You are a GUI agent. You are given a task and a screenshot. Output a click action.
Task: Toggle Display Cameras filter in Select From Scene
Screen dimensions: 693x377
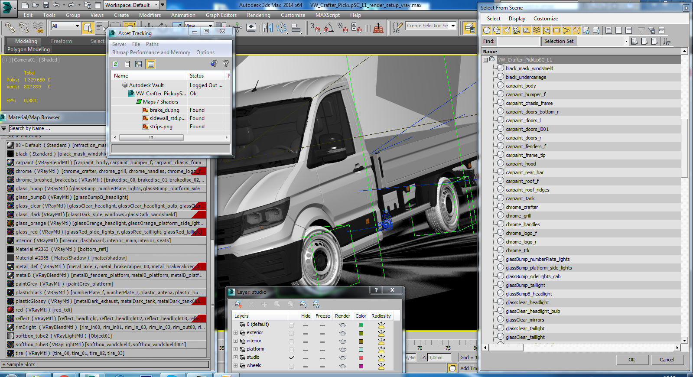pyautogui.click(x=517, y=30)
